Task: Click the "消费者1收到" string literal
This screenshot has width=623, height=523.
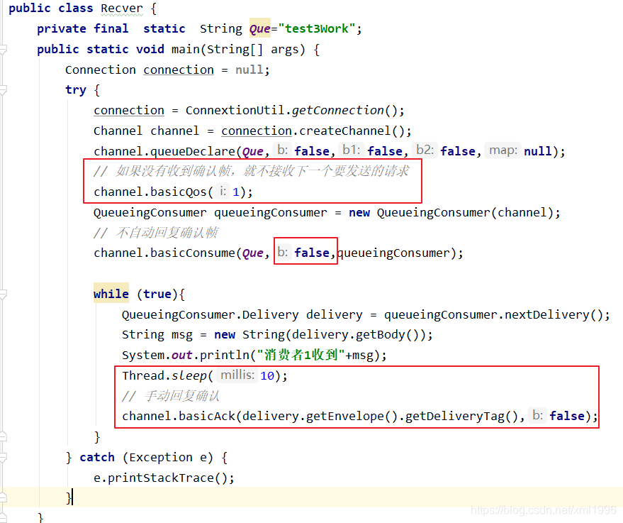Action: [301, 355]
